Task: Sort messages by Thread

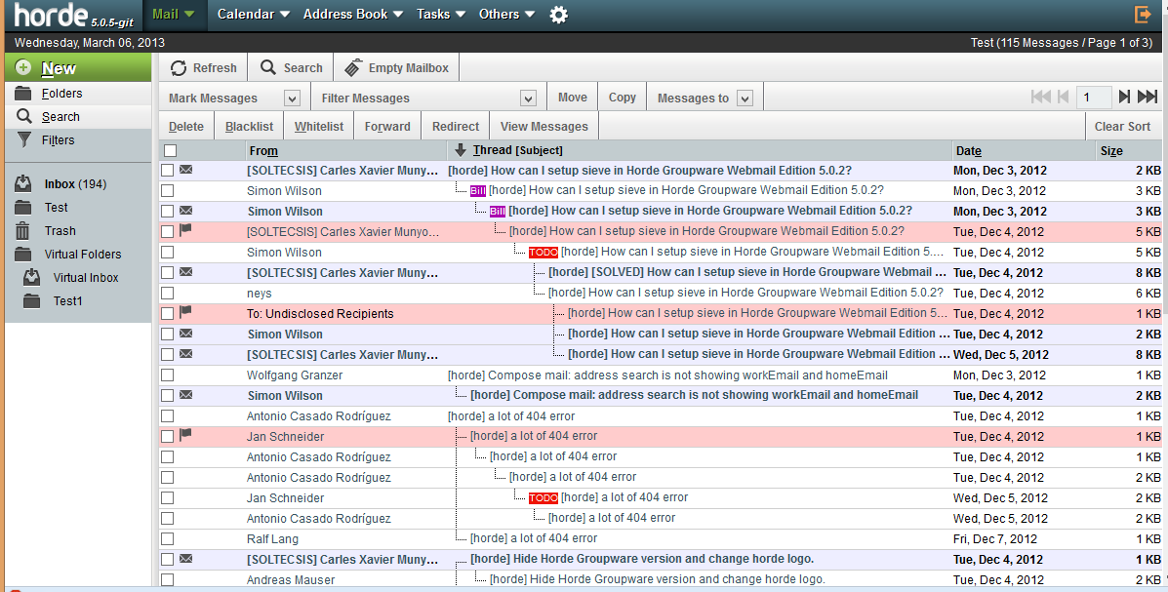Action: [x=493, y=150]
